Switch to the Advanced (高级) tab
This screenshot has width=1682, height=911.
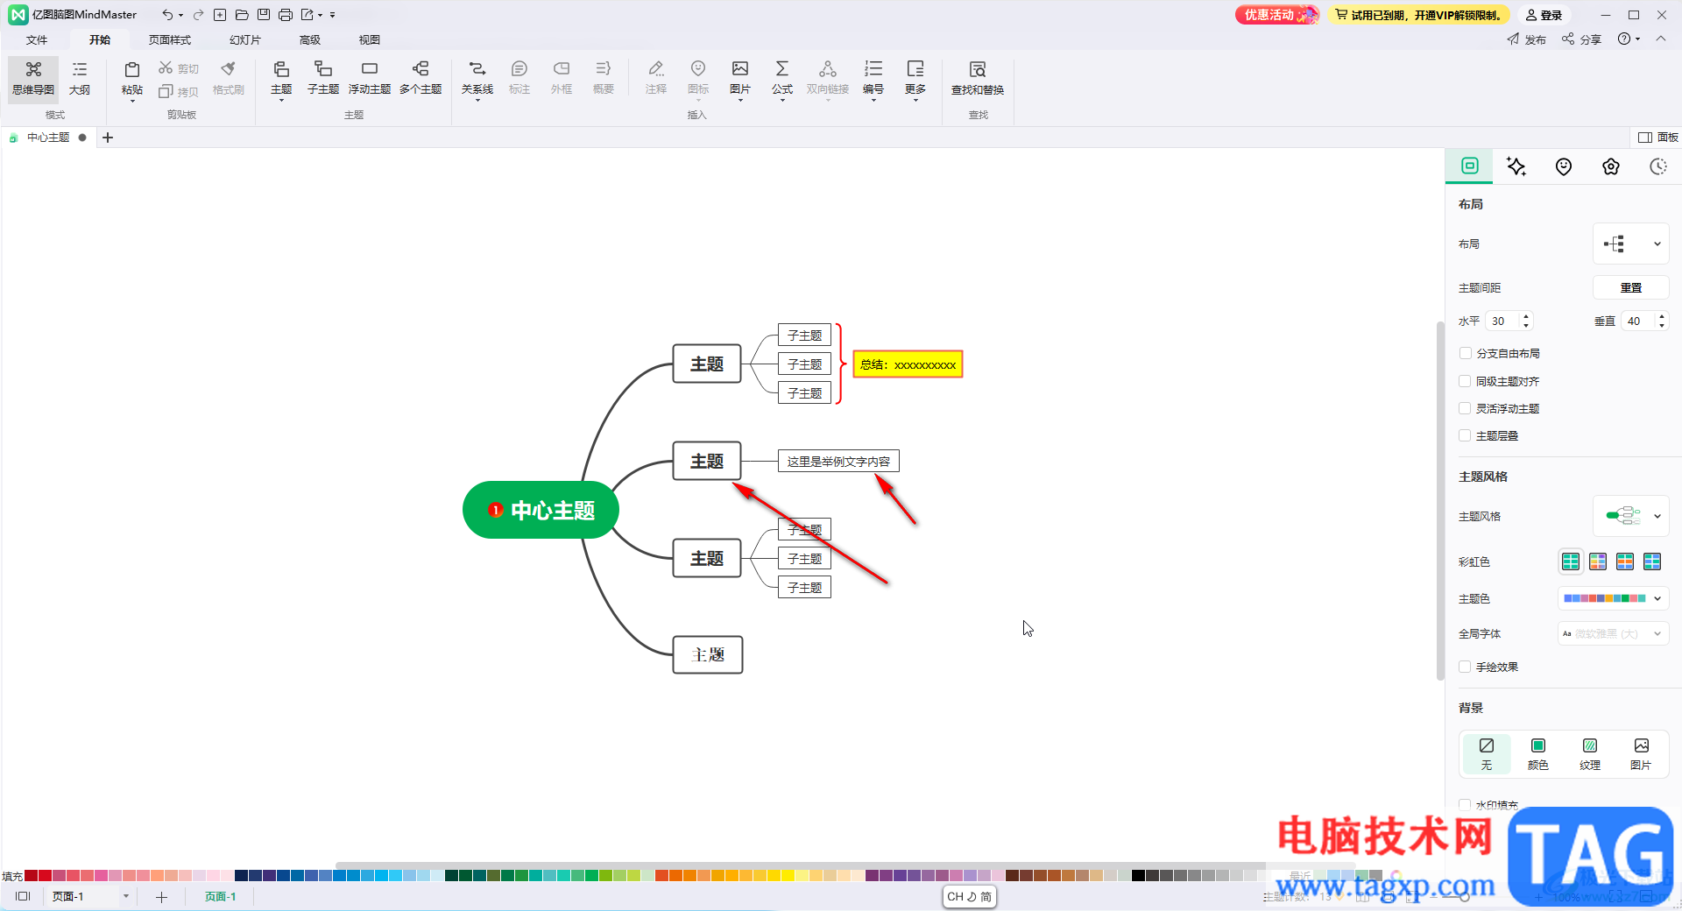click(x=310, y=39)
